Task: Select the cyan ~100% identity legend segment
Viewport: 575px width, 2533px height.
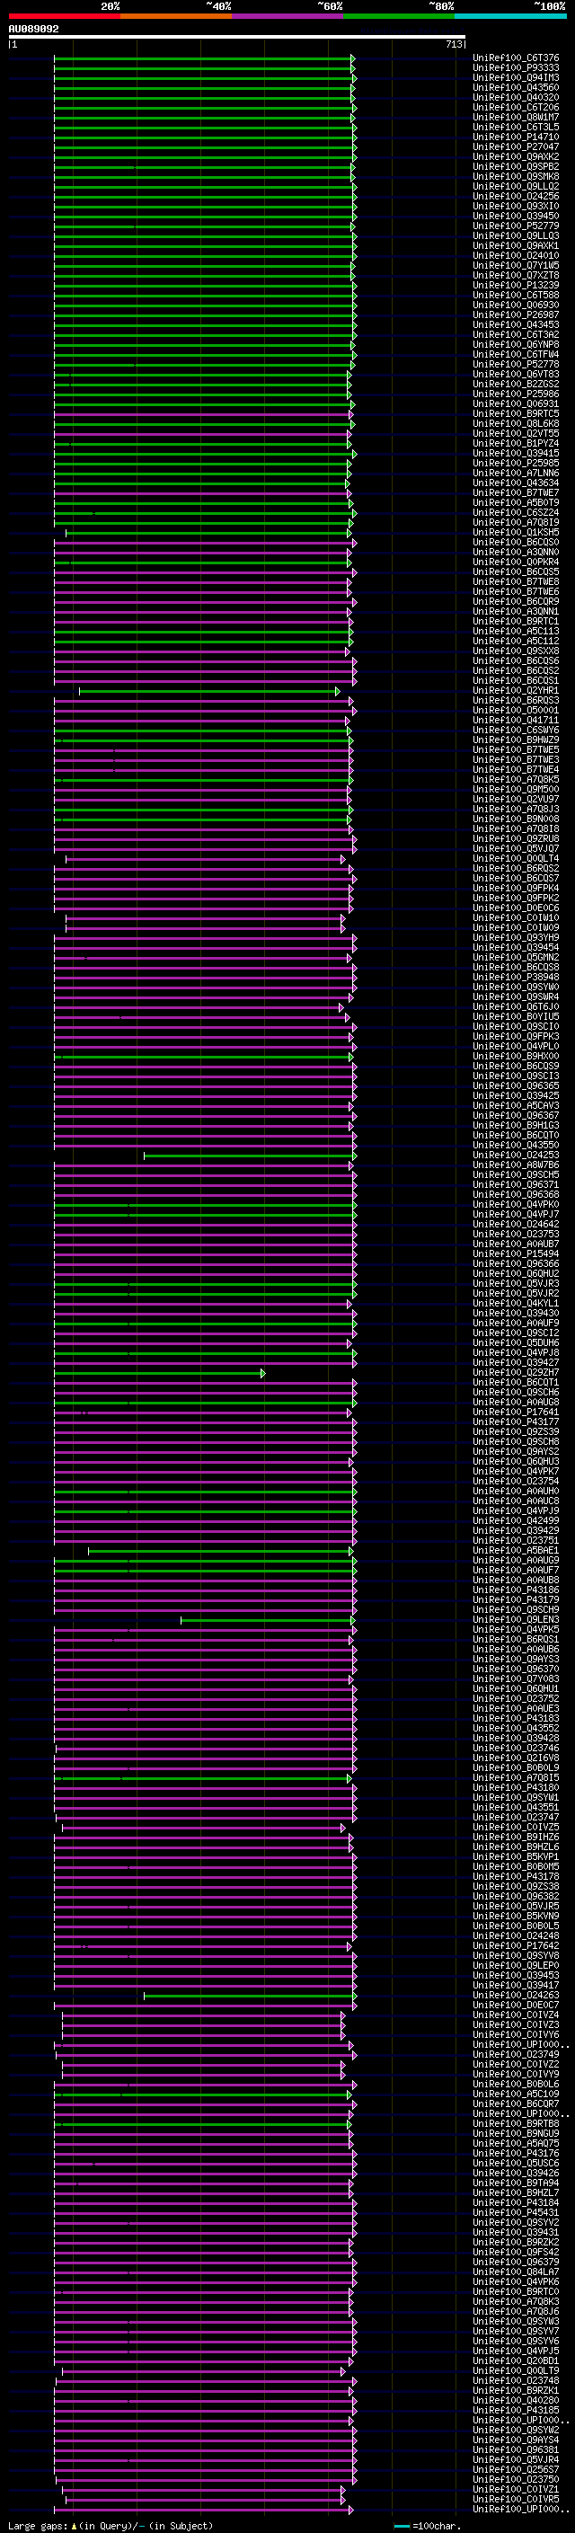Action: click(x=510, y=16)
